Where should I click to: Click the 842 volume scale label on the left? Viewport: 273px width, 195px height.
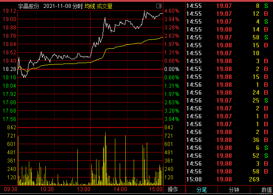tap(11, 128)
